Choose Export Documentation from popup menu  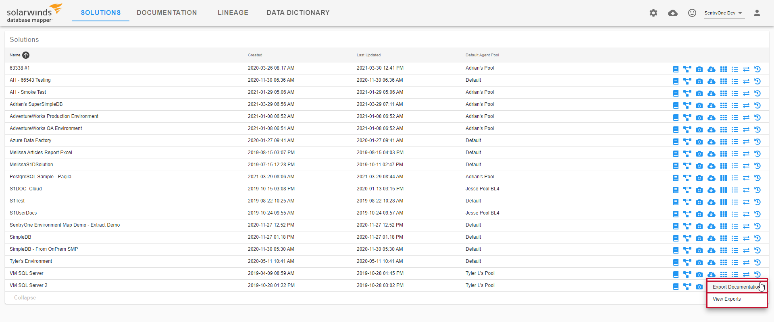pyautogui.click(x=737, y=287)
